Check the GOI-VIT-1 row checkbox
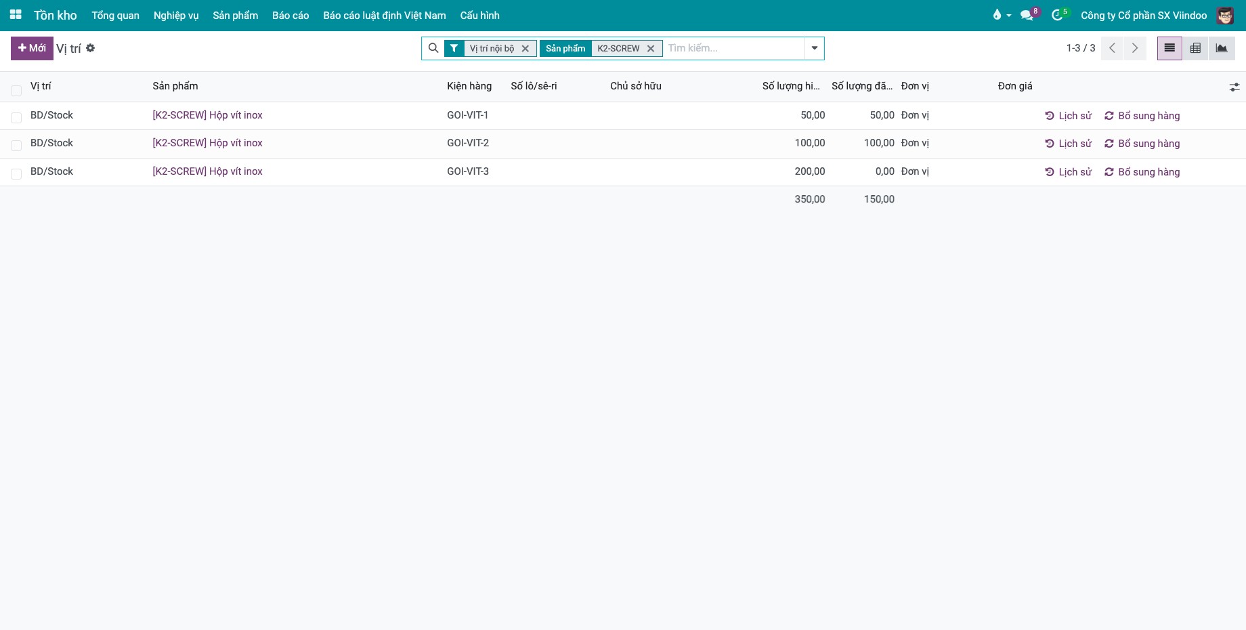 tap(16, 118)
